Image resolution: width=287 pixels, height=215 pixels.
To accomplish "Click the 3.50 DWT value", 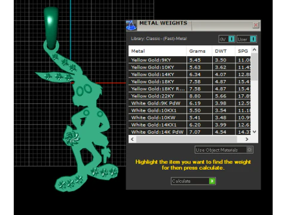I will [x=221, y=60].
